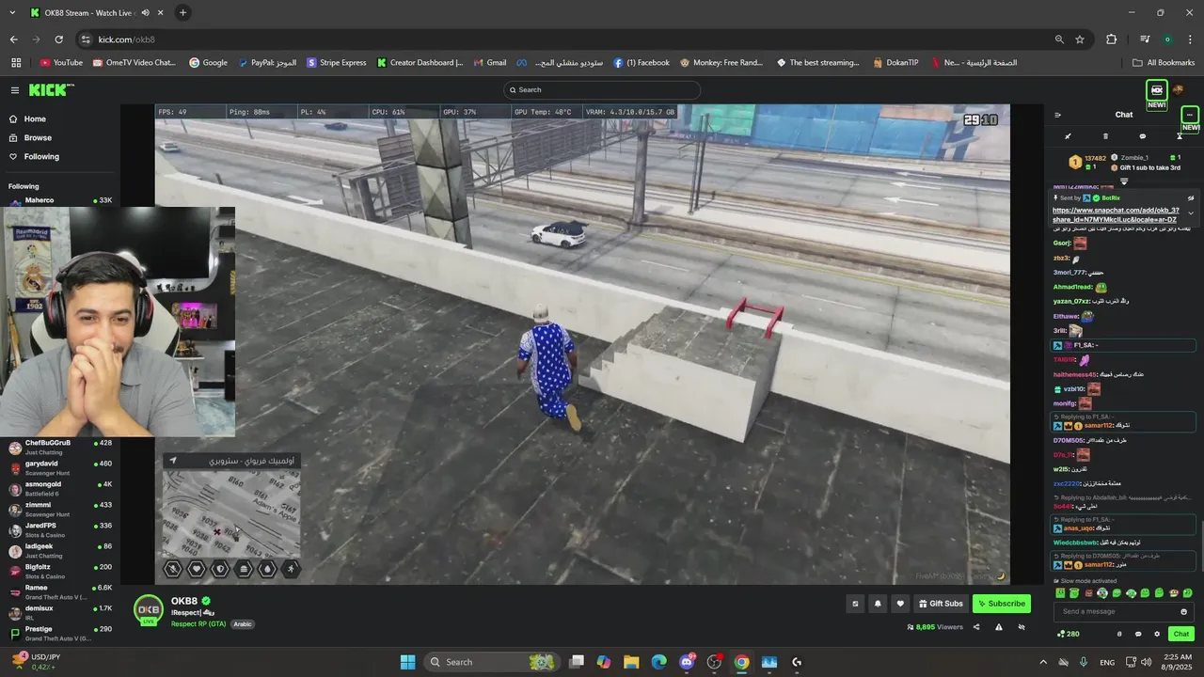
Task: Open zimmmi channel in sidebar
Action: tap(60, 509)
